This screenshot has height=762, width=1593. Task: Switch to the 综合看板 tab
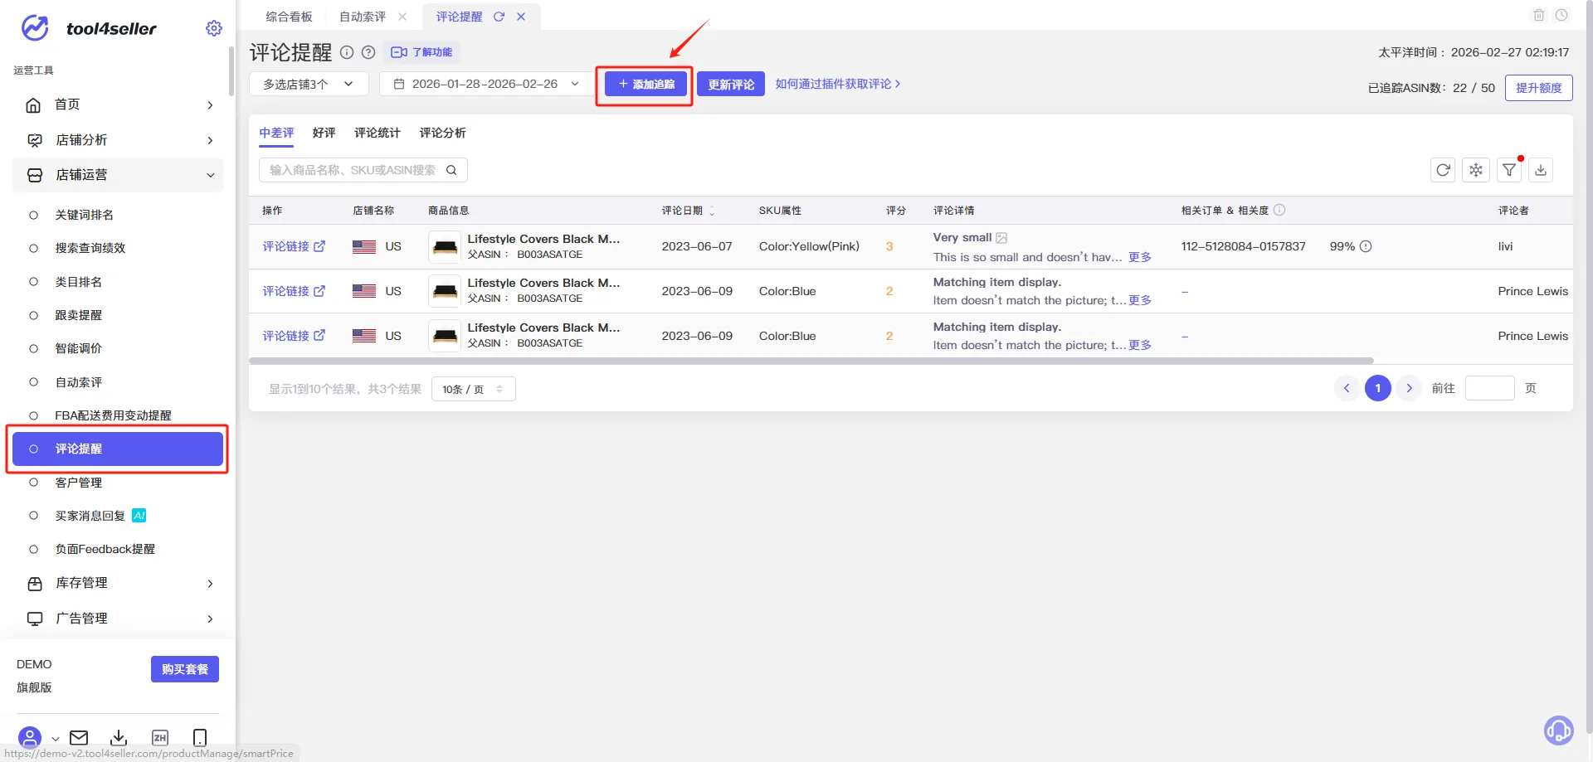point(289,17)
